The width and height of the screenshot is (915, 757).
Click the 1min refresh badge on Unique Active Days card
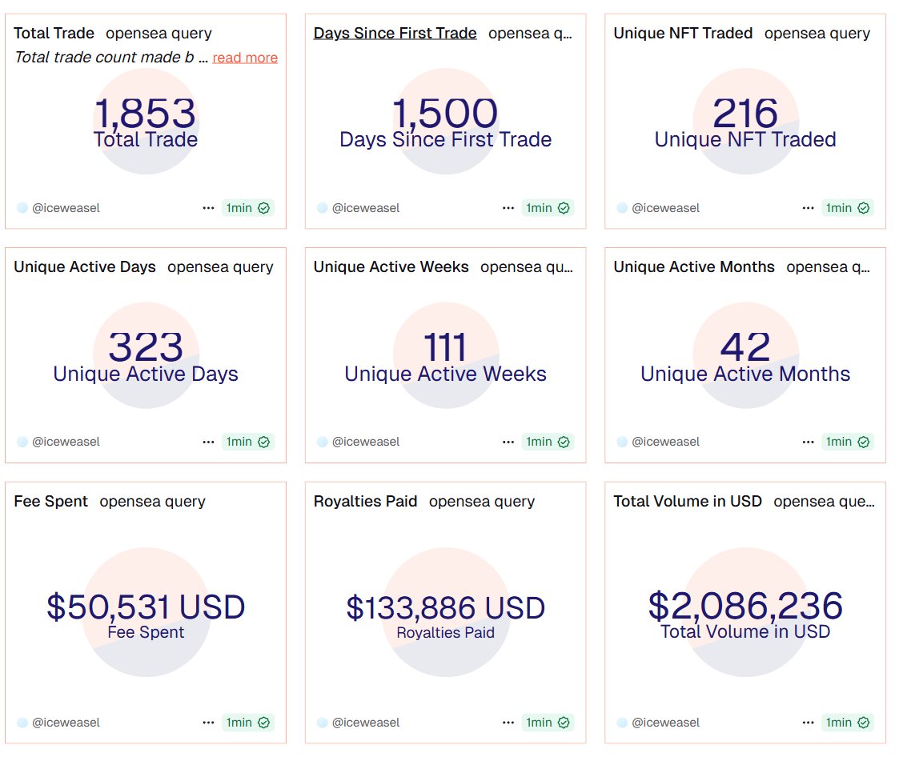click(248, 442)
